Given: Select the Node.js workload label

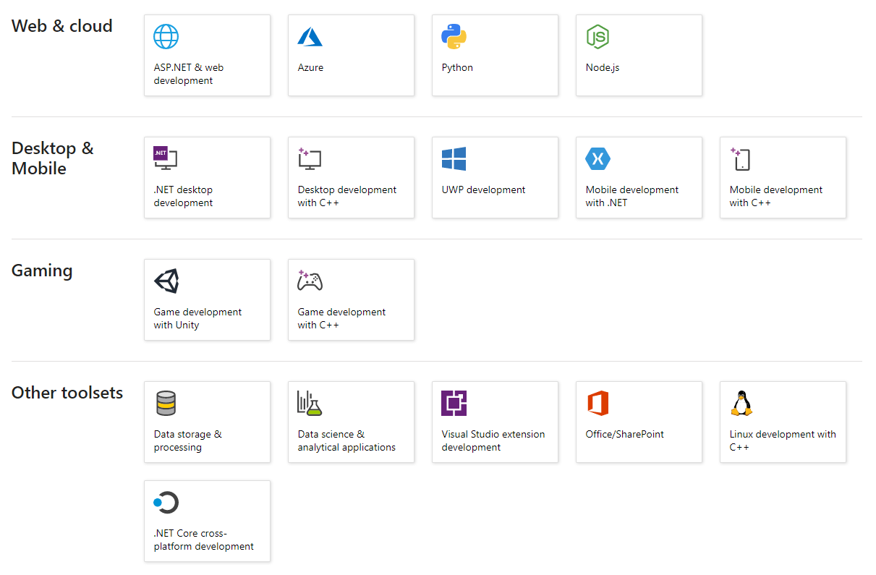Looking at the screenshot, I should (x=603, y=67).
